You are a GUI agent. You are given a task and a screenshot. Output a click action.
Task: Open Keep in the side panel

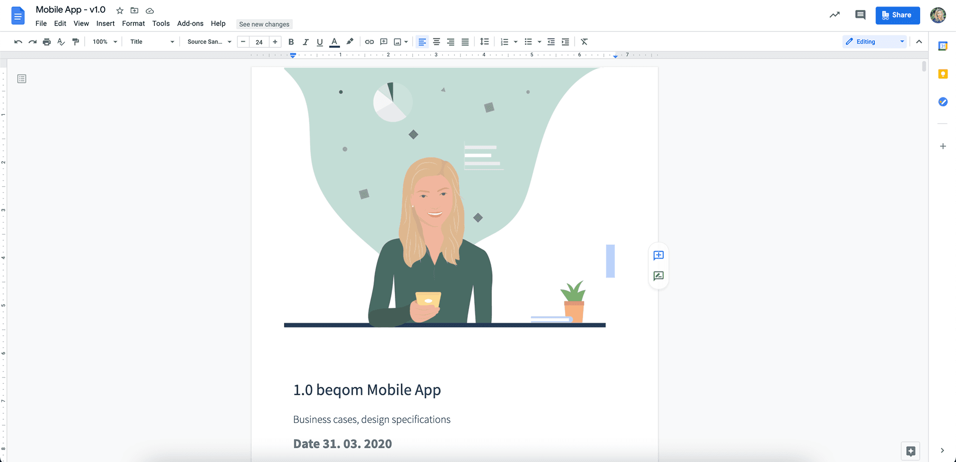[943, 74]
